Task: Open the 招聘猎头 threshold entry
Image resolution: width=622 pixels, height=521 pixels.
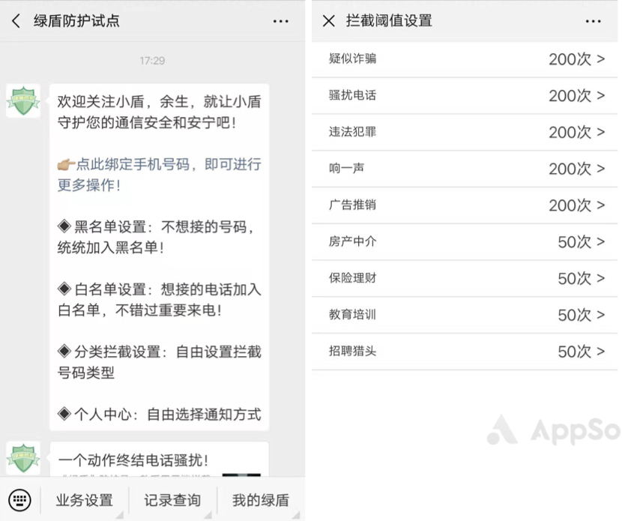Action: pyautogui.click(x=465, y=351)
